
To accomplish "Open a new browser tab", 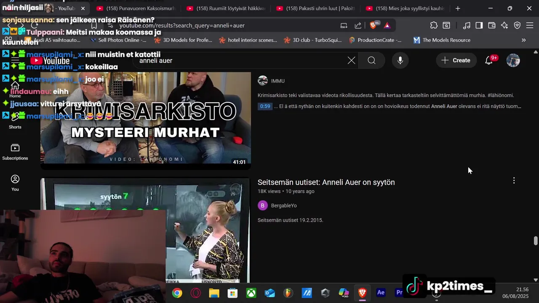I will [x=458, y=8].
